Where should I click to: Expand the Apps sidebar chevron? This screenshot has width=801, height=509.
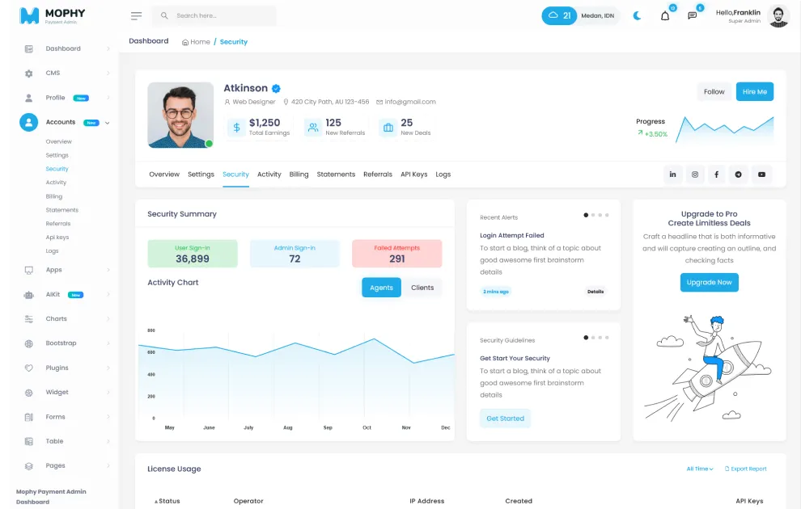point(108,271)
